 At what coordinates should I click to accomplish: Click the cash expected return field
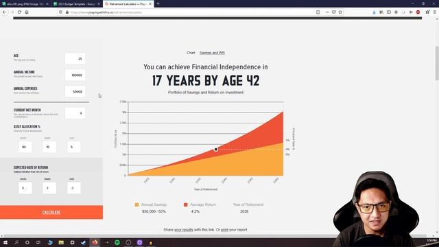pyautogui.click(x=74, y=188)
